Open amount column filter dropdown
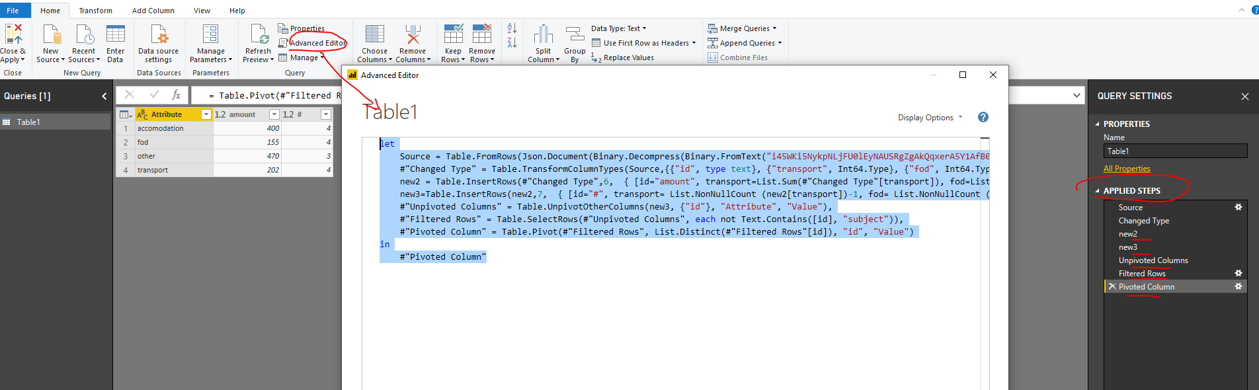The height and width of the screenshot is (390, 1259). click(274, 114)
